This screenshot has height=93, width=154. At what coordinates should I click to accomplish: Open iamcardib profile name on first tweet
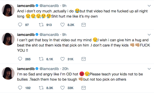point(26,6)
